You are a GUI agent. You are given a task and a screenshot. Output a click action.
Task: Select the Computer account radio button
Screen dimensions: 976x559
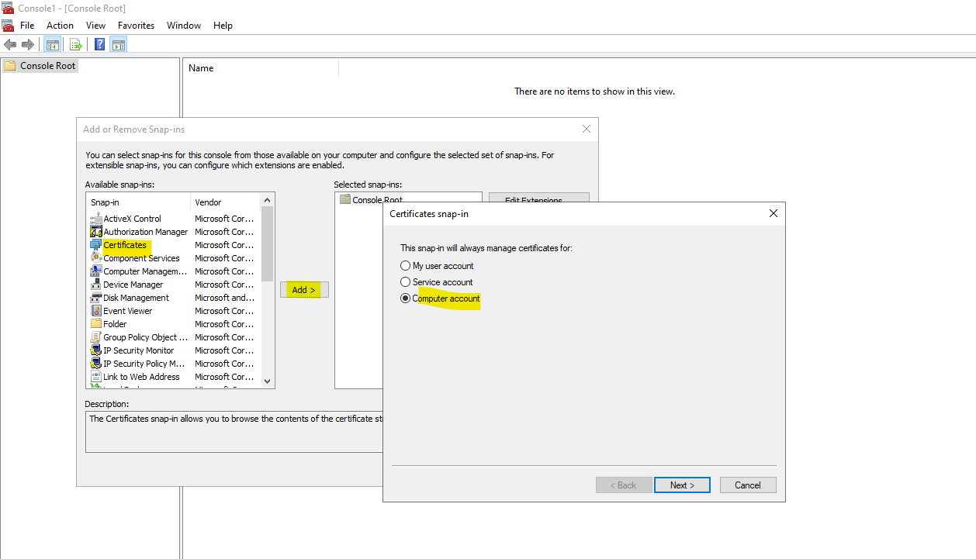click(405, 298)
